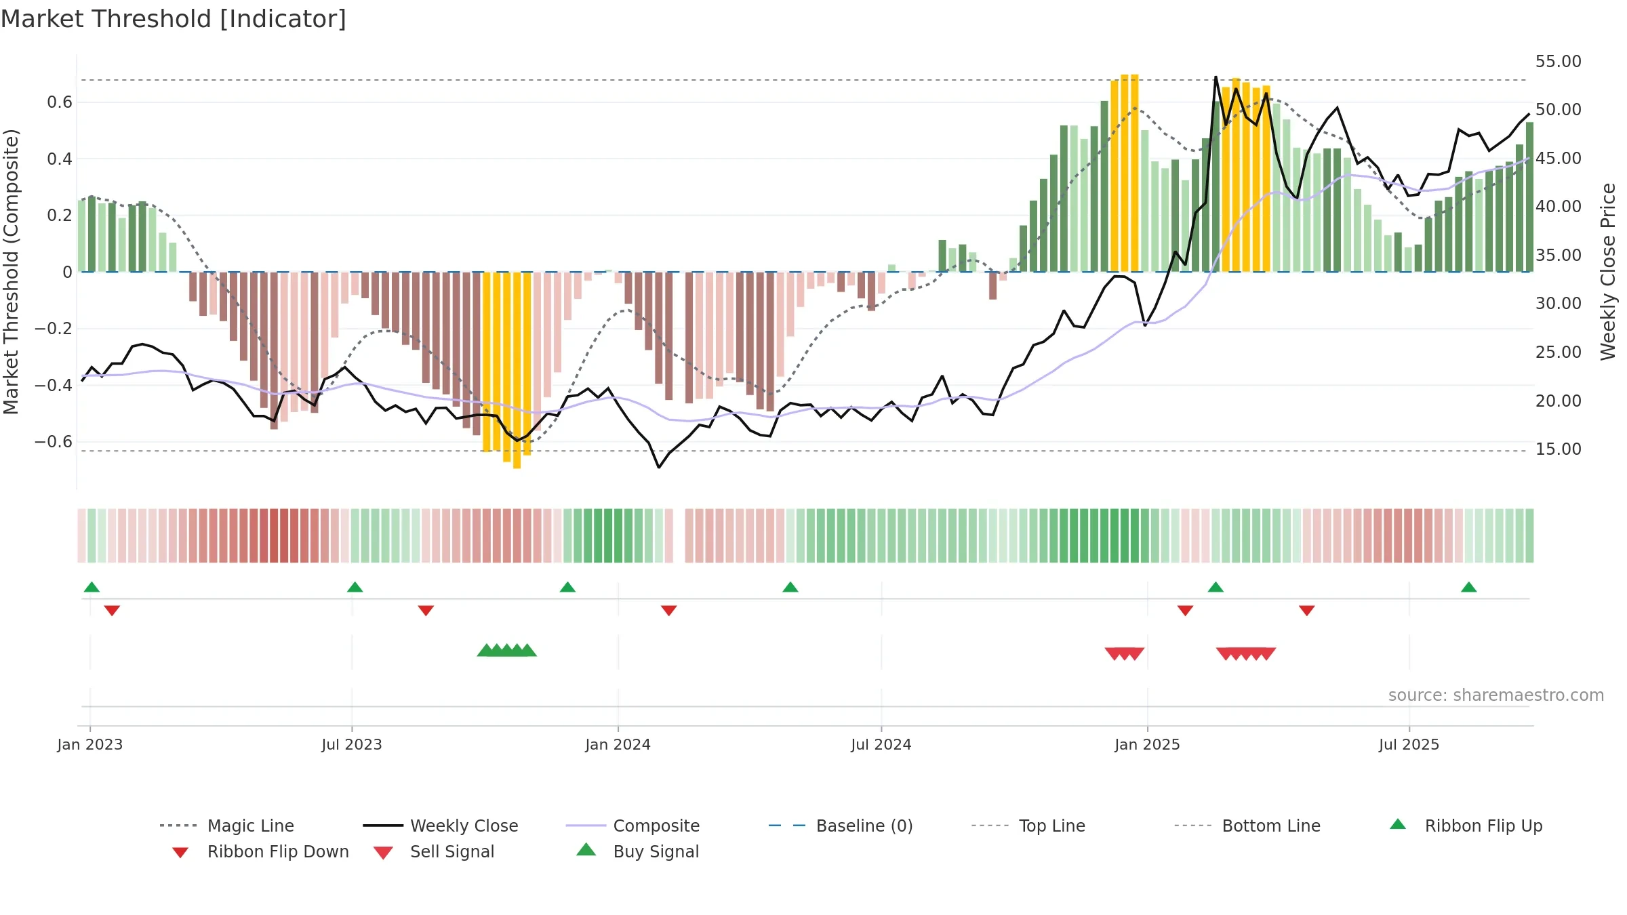
Task: Click the 15.00 price axis label
Action: tap(1558, 449)
